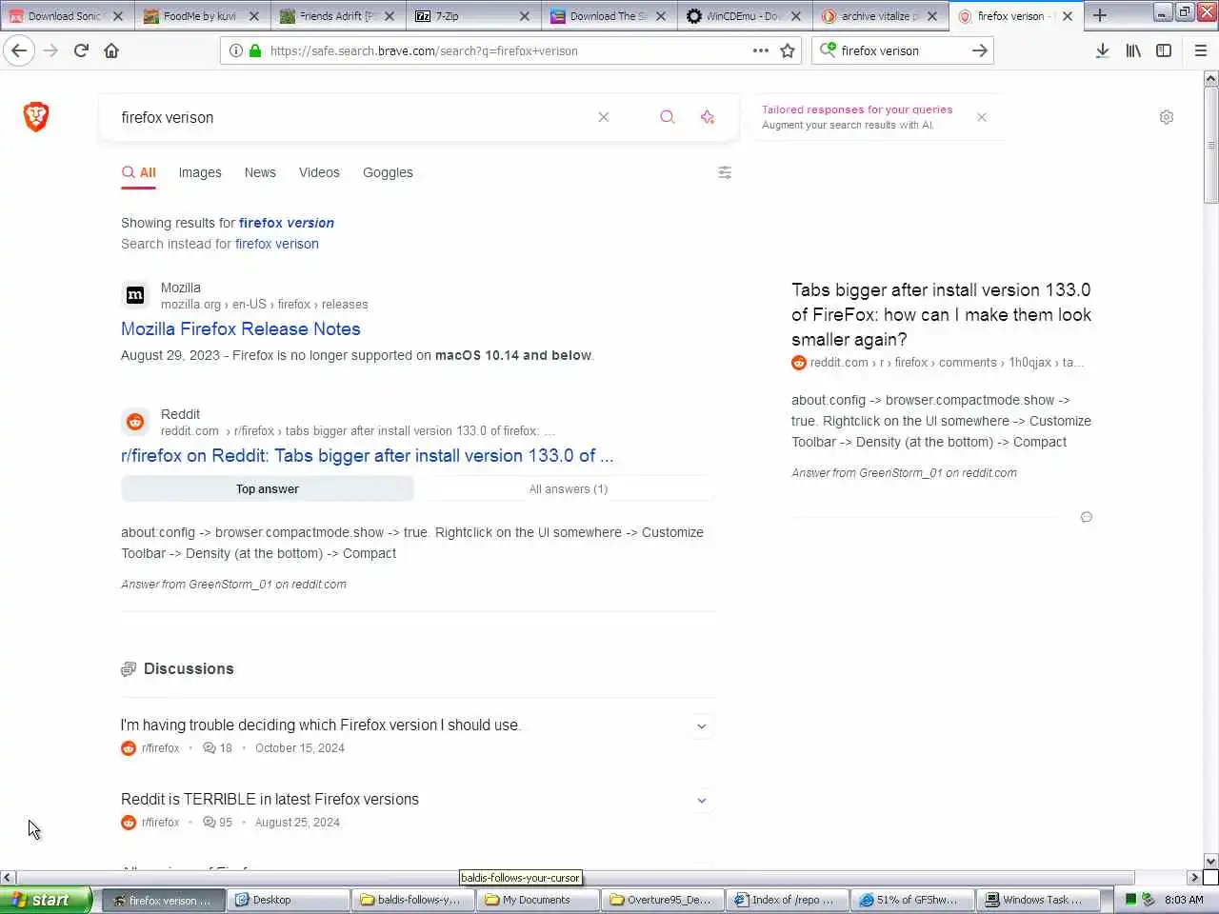The image size is (1219, 914).
Task: Click the green padlock security icon
Action: coord(255,50)
